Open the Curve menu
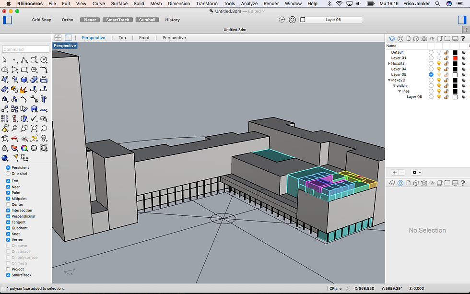The image size is (470, 294). pos(99,3)
